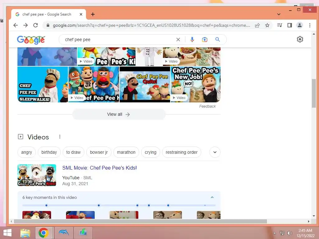Open a new browser tab

click(93, 14)
